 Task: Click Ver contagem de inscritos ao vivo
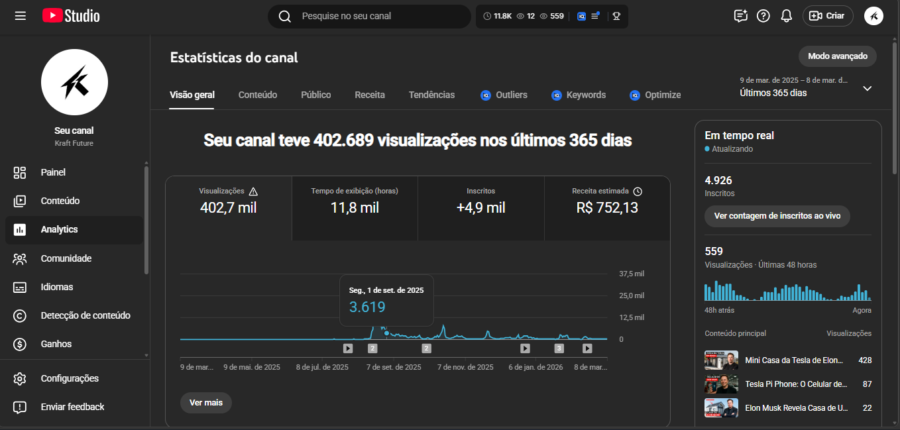[777, 216]
